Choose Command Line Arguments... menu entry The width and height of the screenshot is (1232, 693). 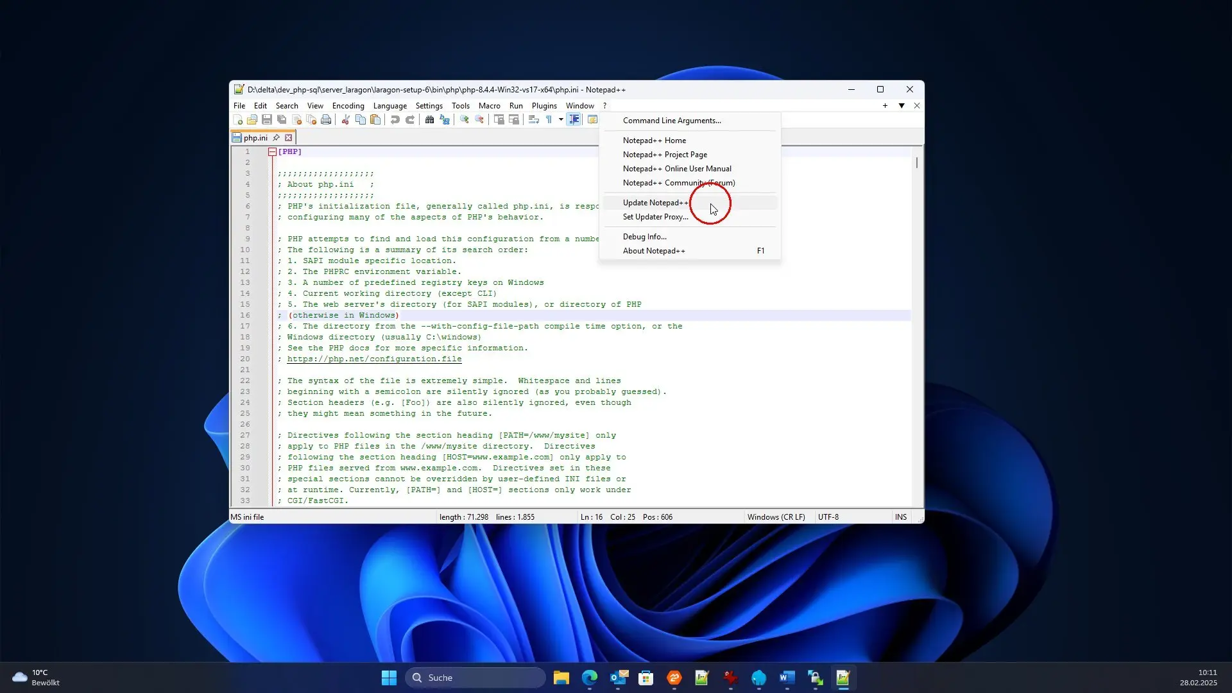[x=690, y=121]
